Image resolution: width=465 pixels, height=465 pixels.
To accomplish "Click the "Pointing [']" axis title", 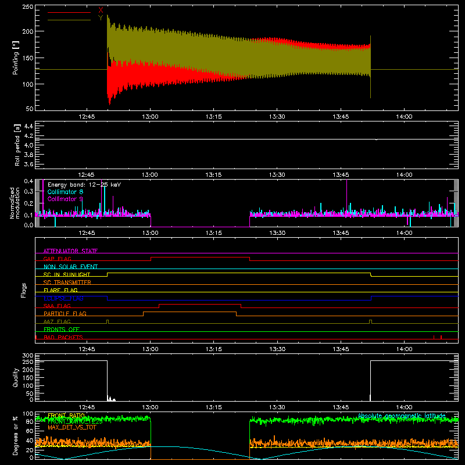I will [x=16, y=58].
